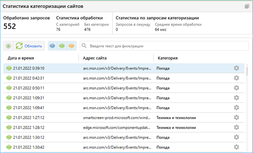The height and width of the screenshot is (153, 253).
Task: Click the vertical scrollbar thumb of the table
Action: (247, 71)
